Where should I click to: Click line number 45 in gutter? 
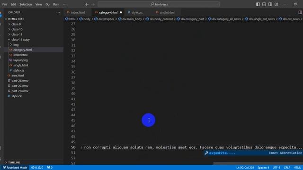73,120
